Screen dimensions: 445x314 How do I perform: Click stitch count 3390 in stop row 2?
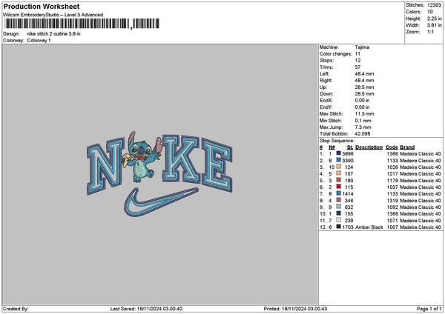tap(348, 161)
